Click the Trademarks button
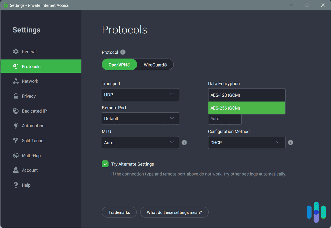 119,212
